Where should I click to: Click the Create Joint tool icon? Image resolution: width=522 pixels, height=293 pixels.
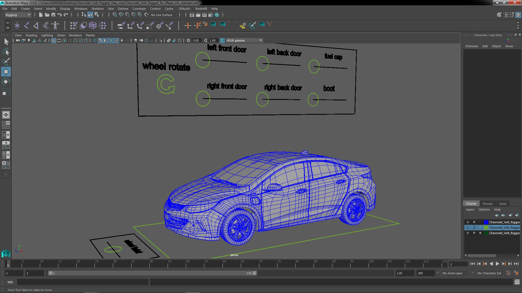(x=26, y=26)
